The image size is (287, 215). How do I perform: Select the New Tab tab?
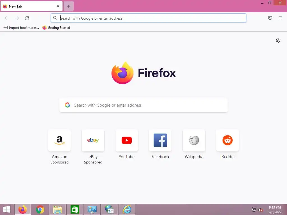pos(31,6)
